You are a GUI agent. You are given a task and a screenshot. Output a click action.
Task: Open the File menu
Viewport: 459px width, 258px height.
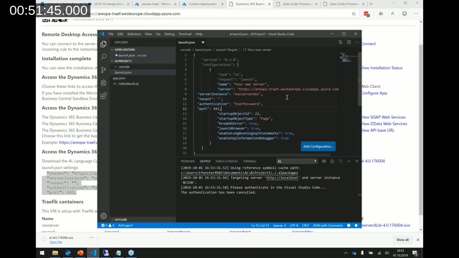111,34
